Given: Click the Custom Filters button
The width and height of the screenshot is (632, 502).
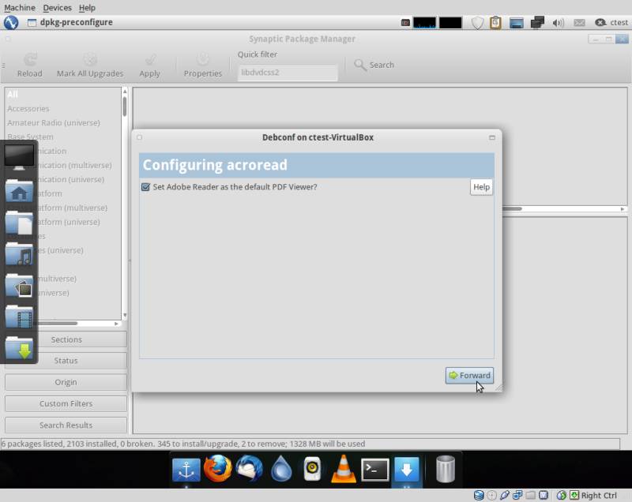Looking at the screenshot, I should tap(66, 403).
